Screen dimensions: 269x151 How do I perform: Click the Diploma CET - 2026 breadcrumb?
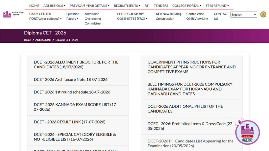(67, 40)
